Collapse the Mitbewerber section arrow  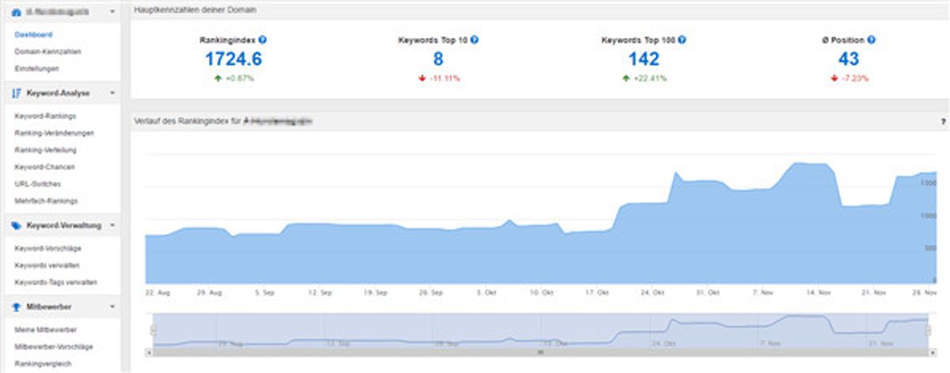pyautogui.click(x=112, y=306)
